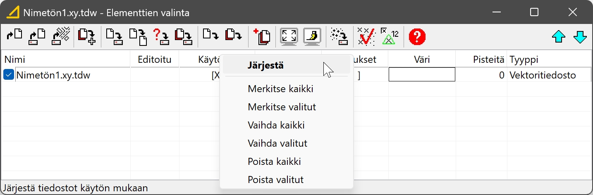Select Merkitse valitut menu entry
The width and height of the screenshot is (593, 195).
coord(286,107)
